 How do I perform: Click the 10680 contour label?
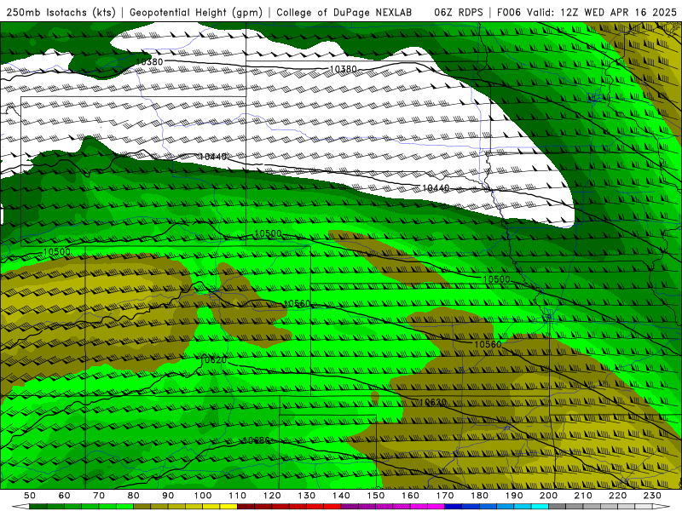tap(257, 440)
